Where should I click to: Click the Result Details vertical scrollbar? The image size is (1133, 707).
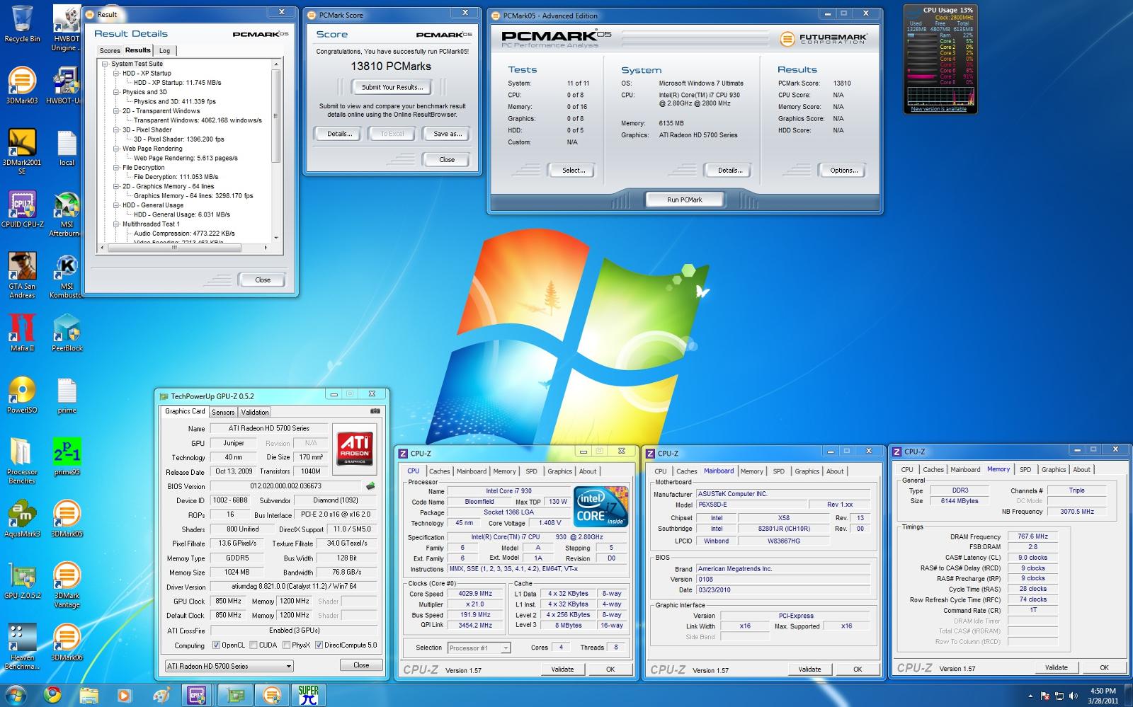point(276,151)
